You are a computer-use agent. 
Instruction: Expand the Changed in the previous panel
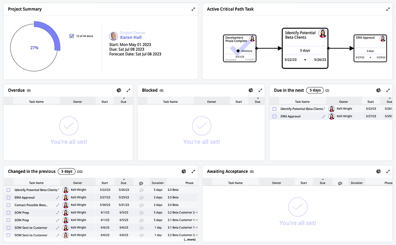click(x=193, y=171)
